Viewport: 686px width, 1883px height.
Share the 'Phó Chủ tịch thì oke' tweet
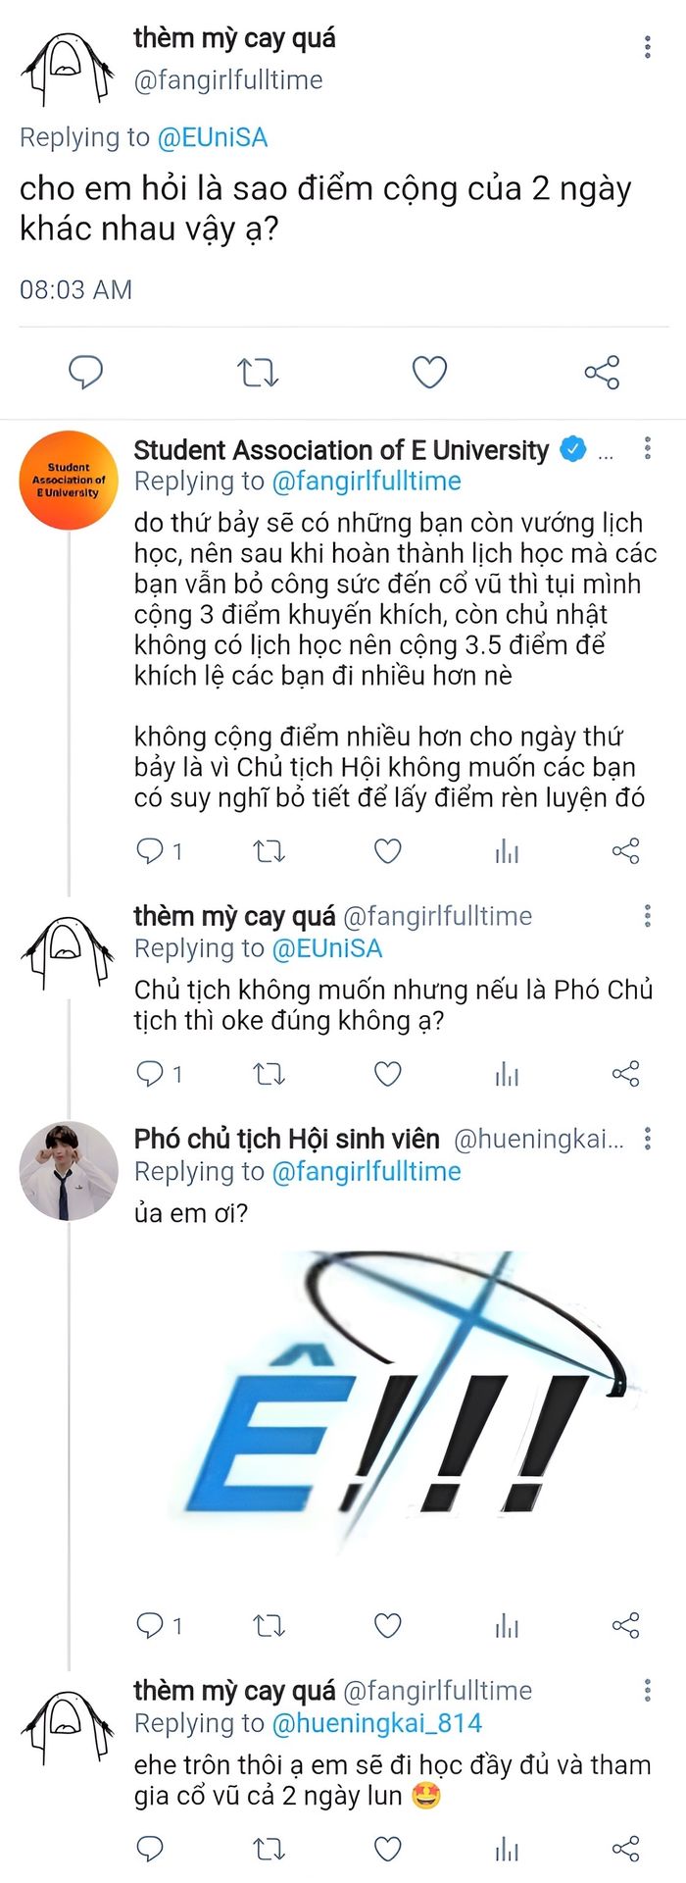(x=625, y=1074)
